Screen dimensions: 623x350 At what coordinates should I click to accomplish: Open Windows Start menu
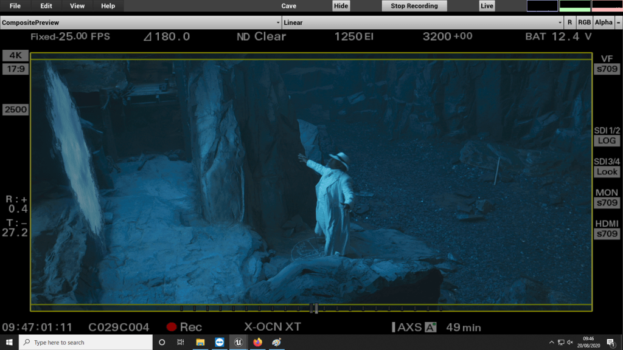tap(9, 342)
